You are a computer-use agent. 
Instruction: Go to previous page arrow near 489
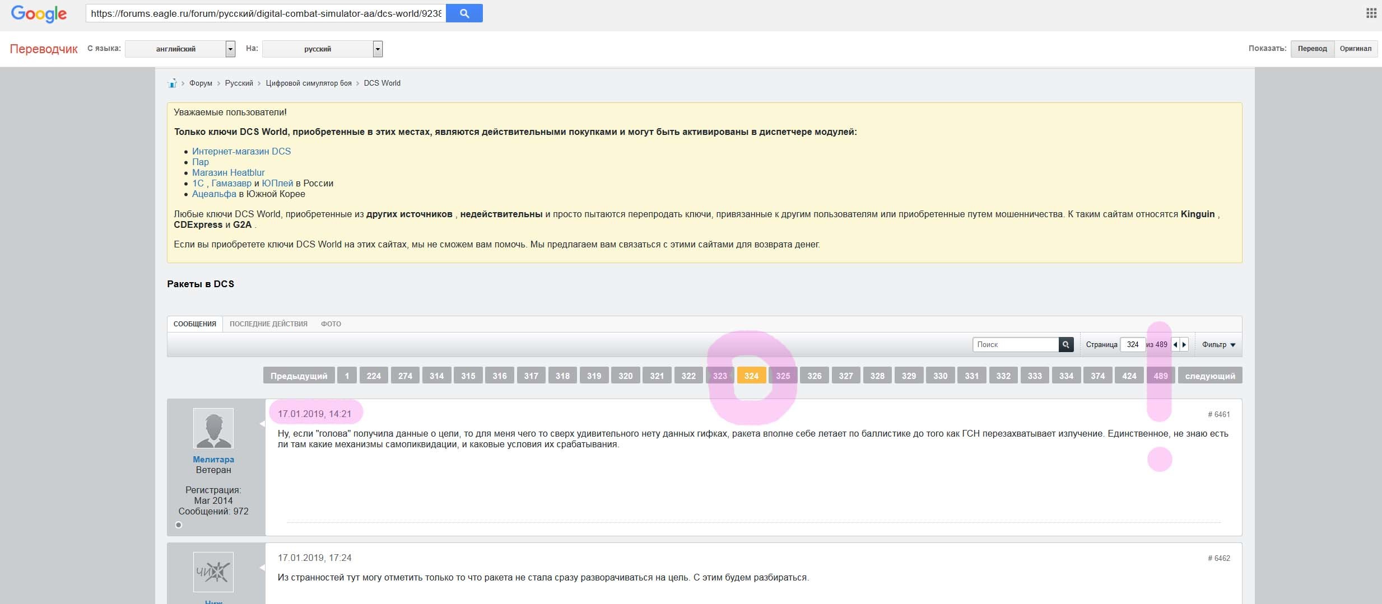(1175, 345)
